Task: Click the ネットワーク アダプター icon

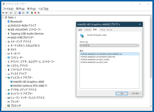Action: tap(8, 94)
